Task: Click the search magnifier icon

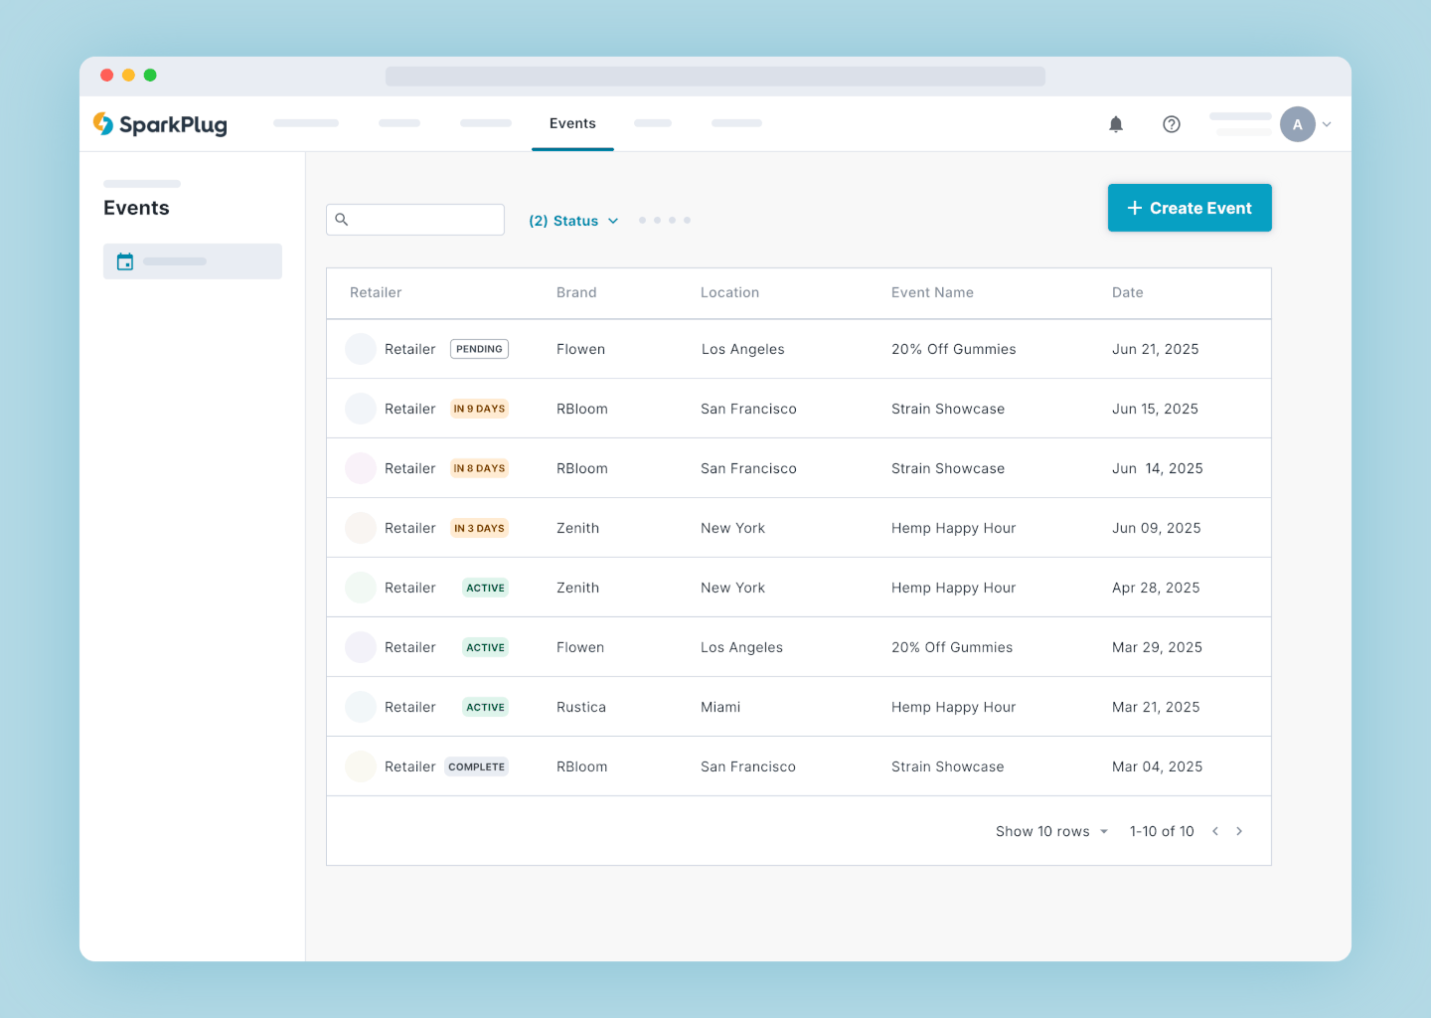Action: coord(342,220)
